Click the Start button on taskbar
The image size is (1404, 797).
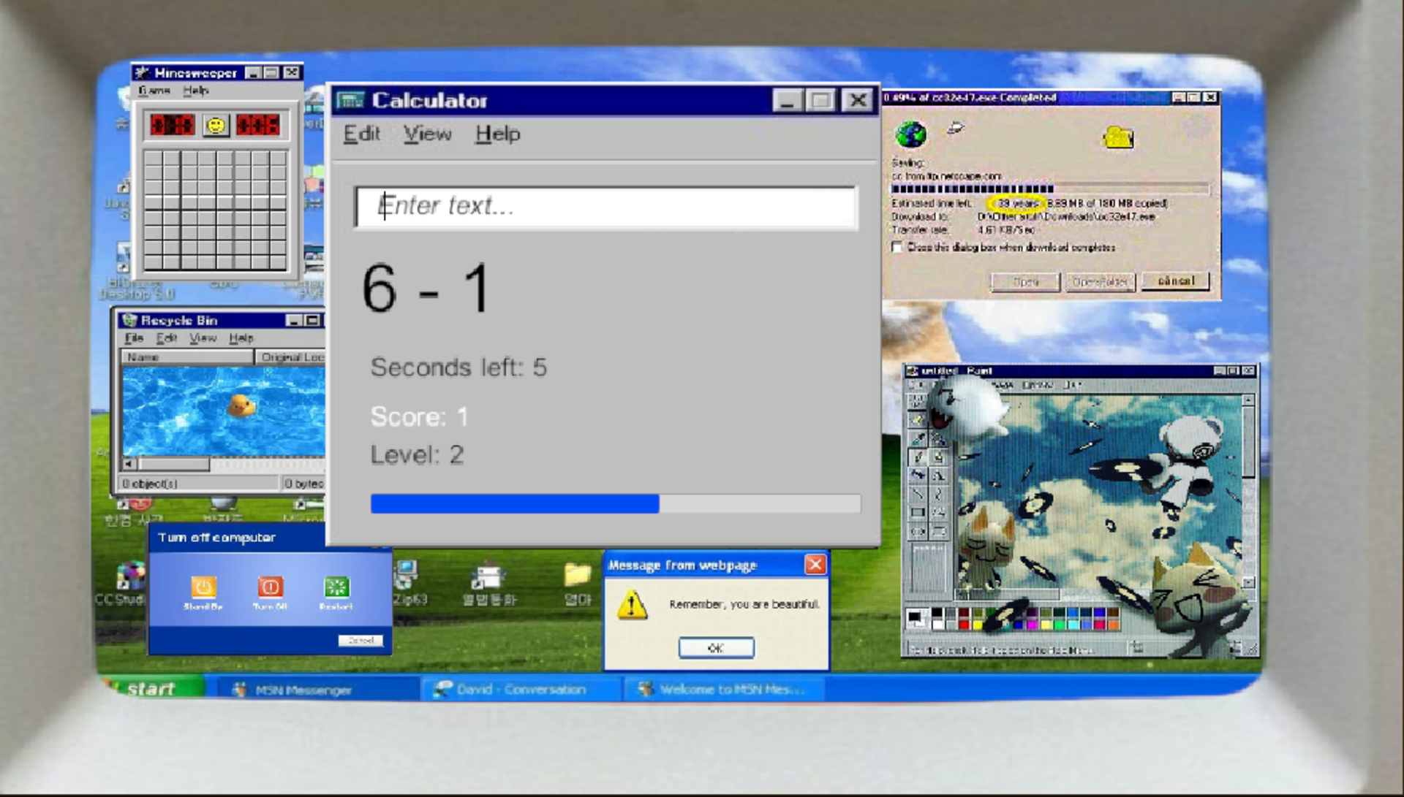[150, 688]
